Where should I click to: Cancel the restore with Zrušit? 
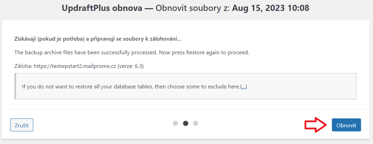22,125
